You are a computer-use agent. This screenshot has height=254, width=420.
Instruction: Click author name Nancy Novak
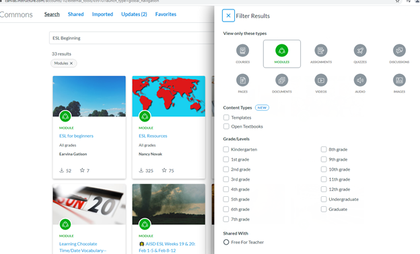[x=151, y=154]
